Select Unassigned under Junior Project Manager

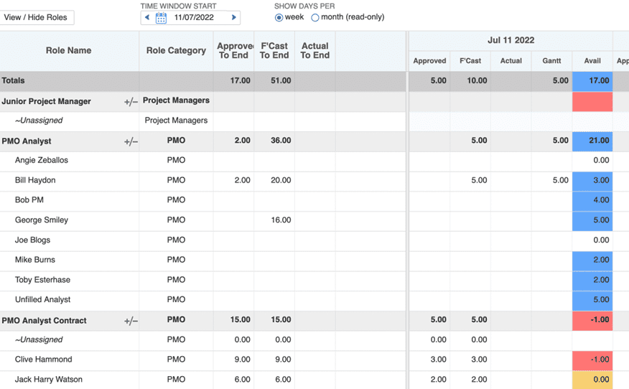pos(39,121)
